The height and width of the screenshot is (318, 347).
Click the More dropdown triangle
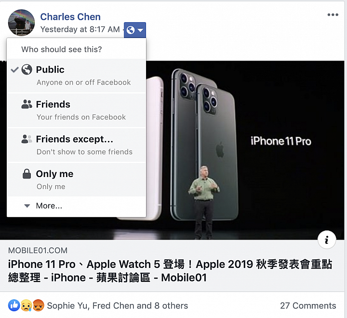(x=27, y=206)
